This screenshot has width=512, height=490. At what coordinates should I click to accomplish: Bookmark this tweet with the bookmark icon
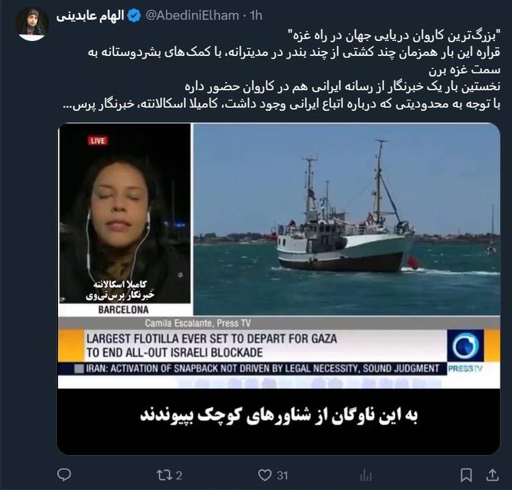466,476
